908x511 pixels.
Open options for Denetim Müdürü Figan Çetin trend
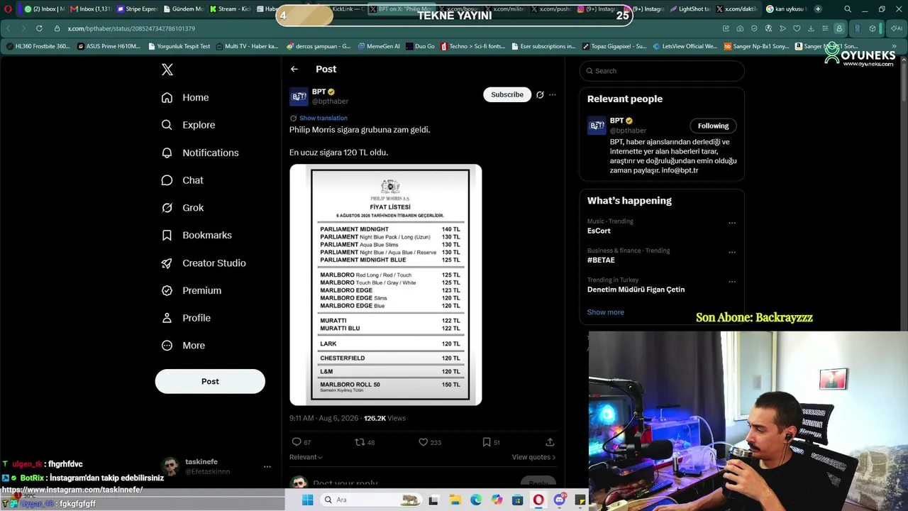[x=732, y=282]
